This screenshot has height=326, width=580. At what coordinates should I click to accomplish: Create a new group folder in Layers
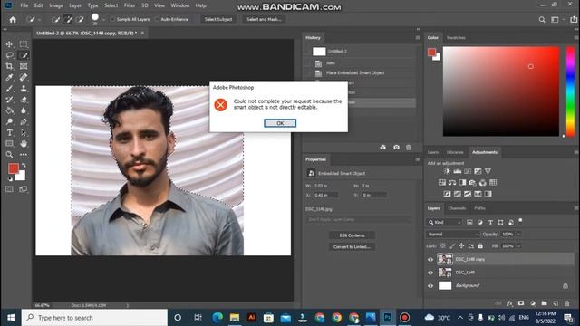544,303
